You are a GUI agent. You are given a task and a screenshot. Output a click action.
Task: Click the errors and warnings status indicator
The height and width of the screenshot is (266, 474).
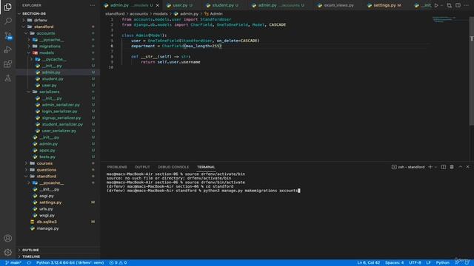[x=118, y=263]
